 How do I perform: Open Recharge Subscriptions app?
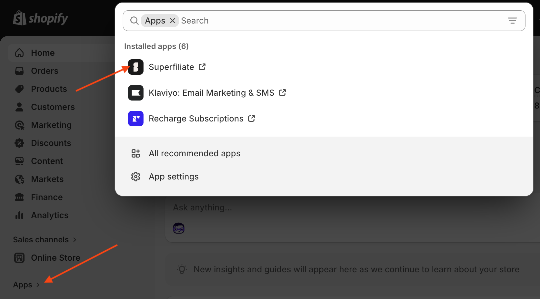point(196,119)
